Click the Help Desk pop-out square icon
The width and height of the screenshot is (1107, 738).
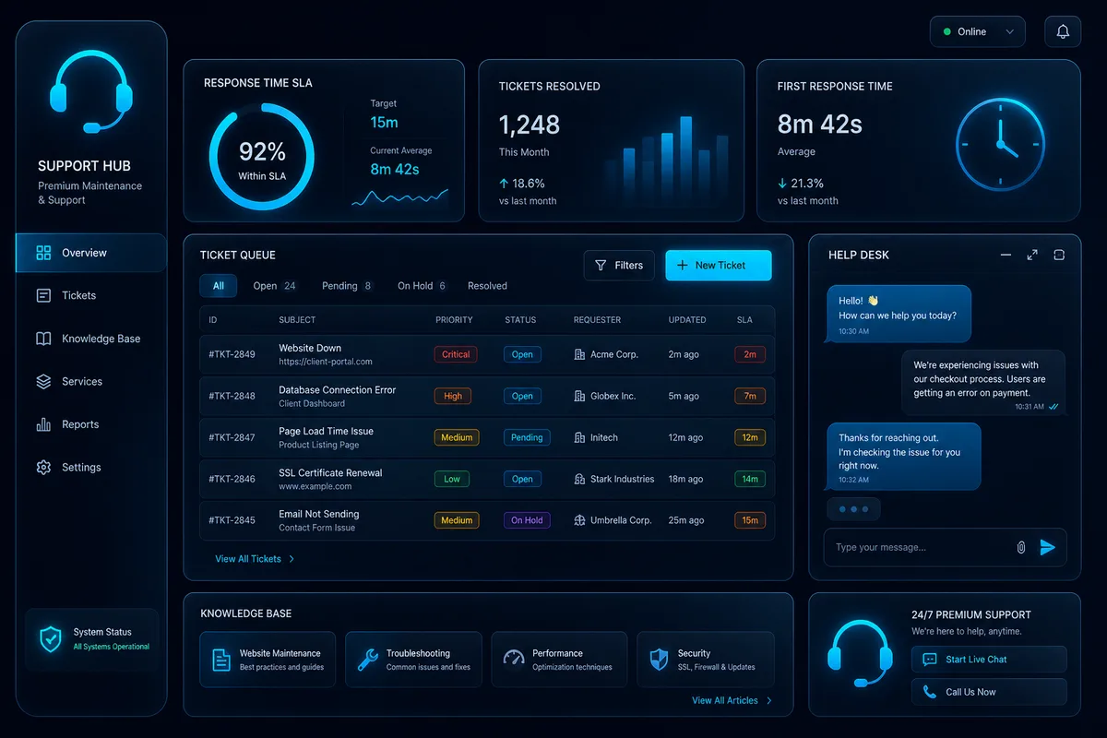click(1059, 255)
